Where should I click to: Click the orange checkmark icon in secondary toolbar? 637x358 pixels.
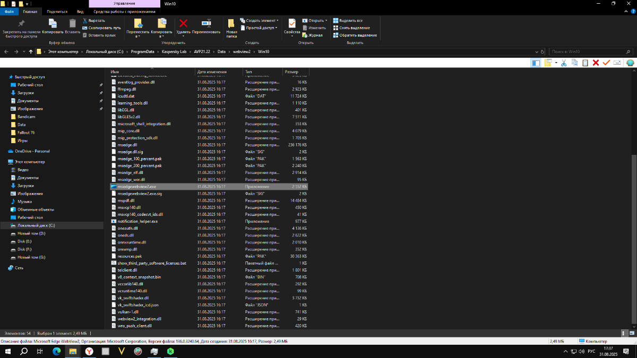click(x=606, y=63)
